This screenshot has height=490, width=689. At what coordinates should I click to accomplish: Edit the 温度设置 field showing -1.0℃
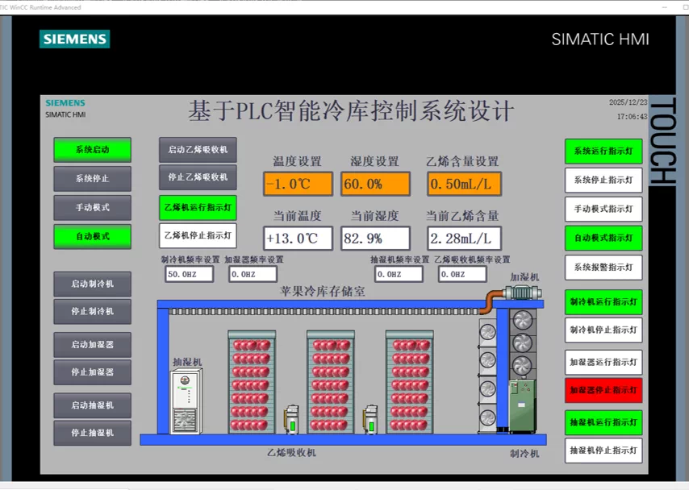(x=298, y=184)
